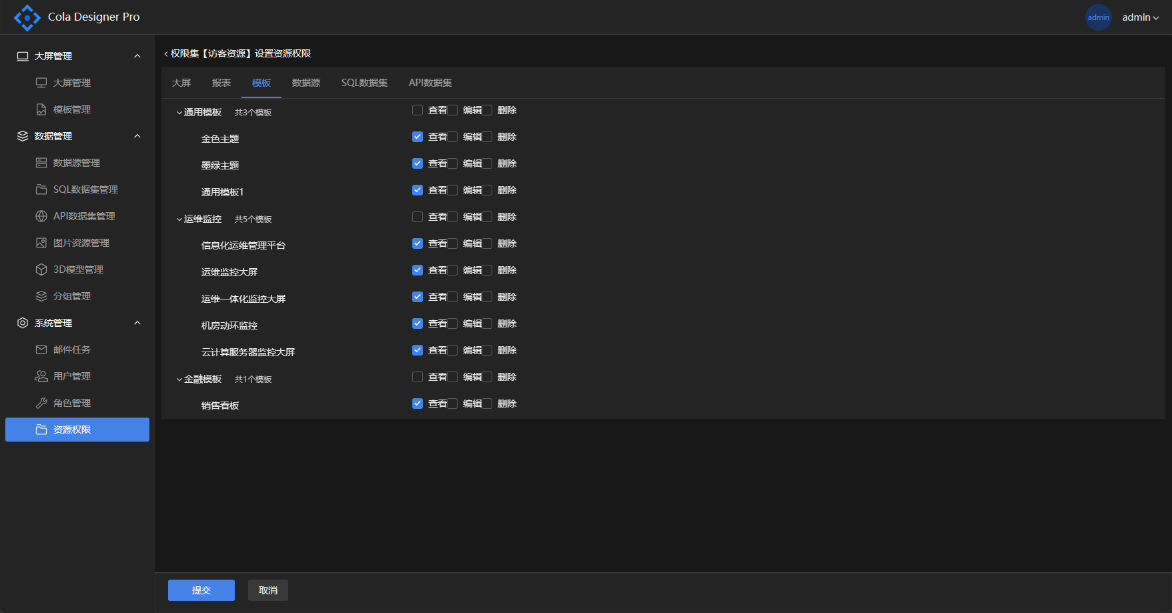Open the admin user dropdown
The image size is (1172, 613).
[1140, 17]
